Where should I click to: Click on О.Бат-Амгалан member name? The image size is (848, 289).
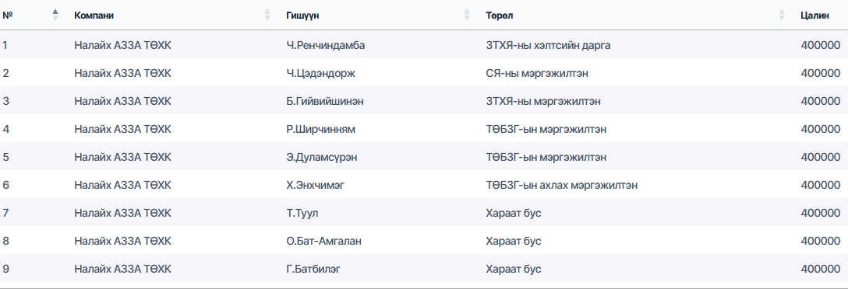pos(323,241)
